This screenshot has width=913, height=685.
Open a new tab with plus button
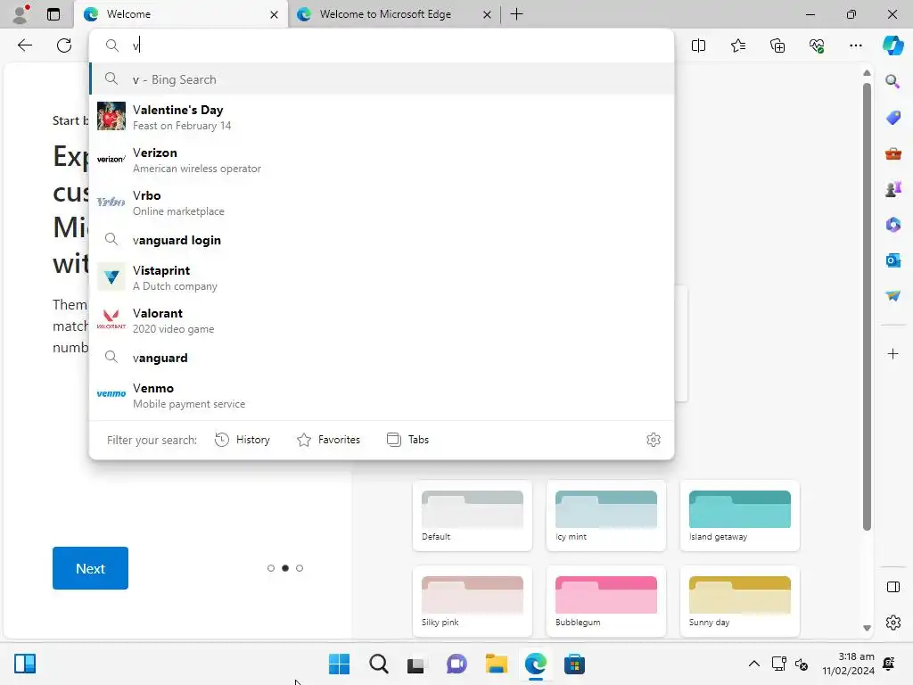tap(516, 14)
